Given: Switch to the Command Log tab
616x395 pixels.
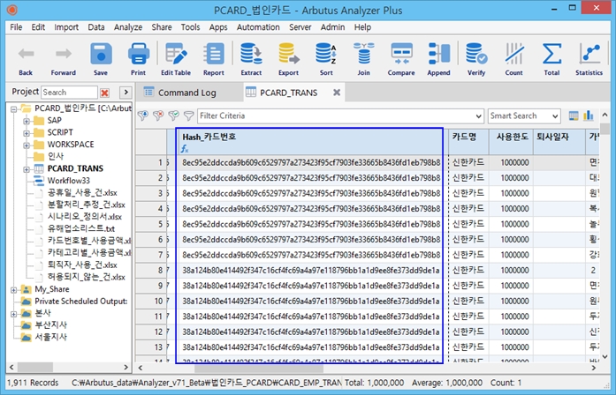Looking at the screenshot, I should coord(187,93).
